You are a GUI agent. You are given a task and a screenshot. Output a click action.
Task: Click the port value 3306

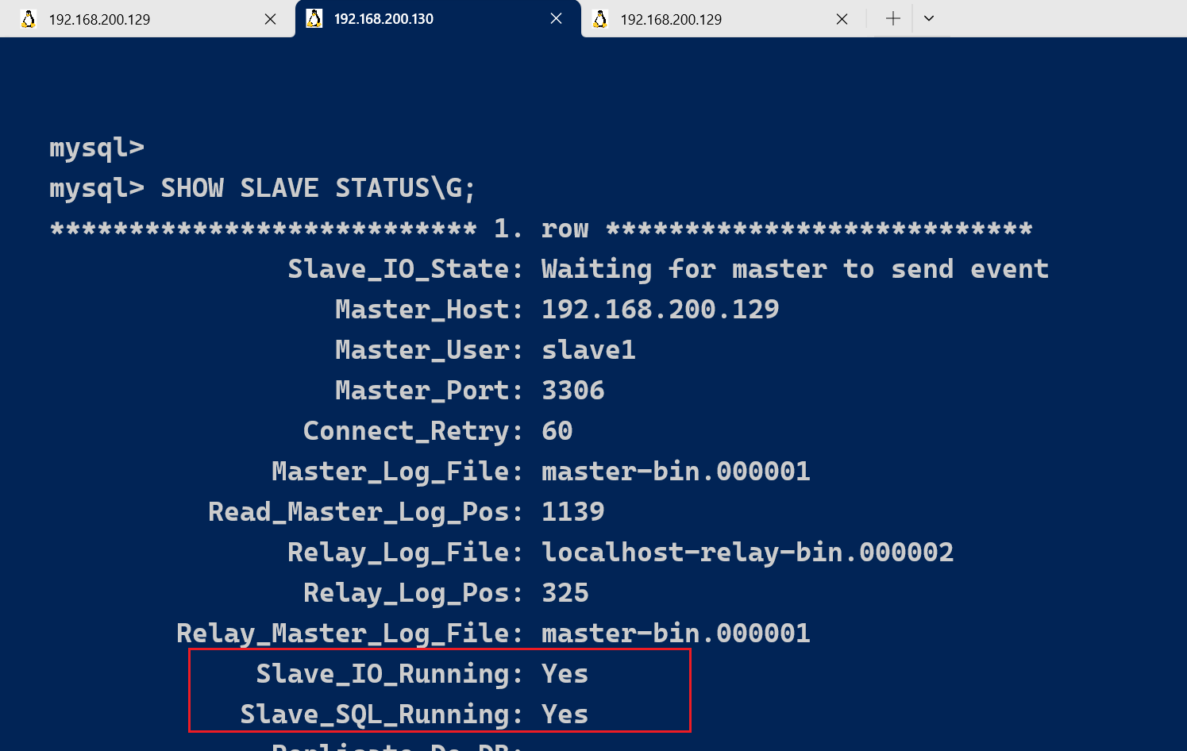click(x=573, y=391)
